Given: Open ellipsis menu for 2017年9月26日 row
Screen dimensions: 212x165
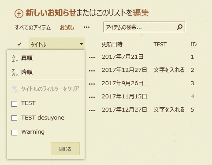Looking at the screenshot, I should coord(92,84).
